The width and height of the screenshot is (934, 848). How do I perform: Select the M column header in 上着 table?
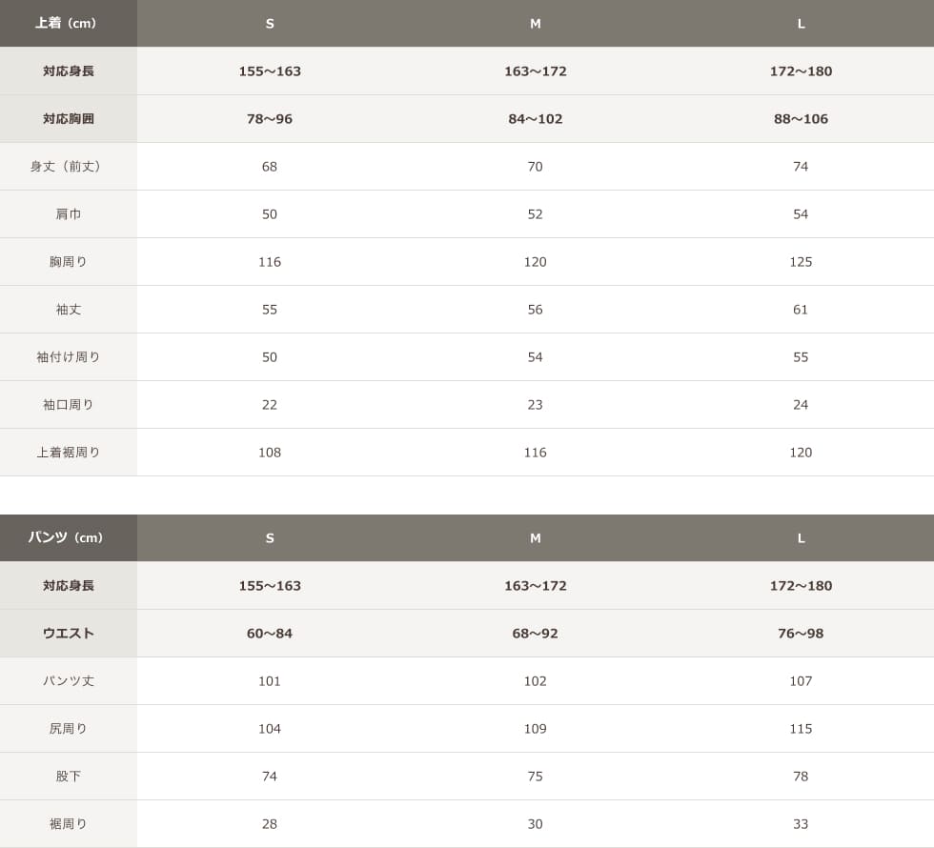[535, 24]
